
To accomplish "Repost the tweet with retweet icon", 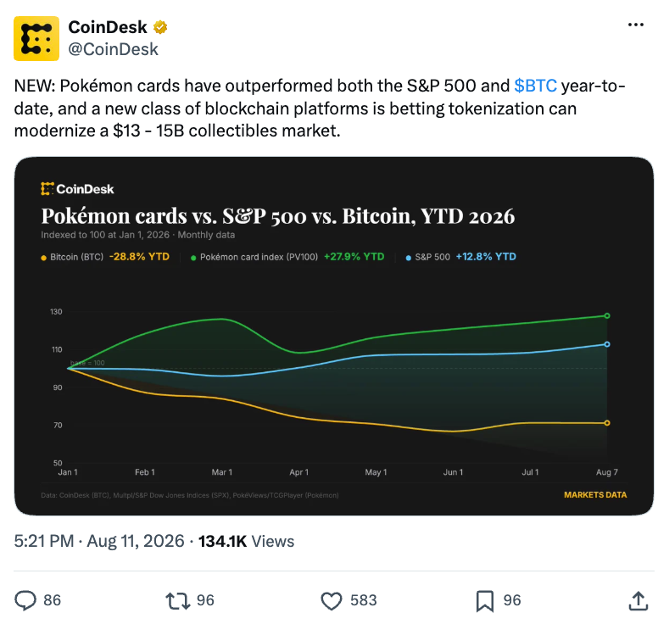I will pyautogui.click(x=178, y=600).
